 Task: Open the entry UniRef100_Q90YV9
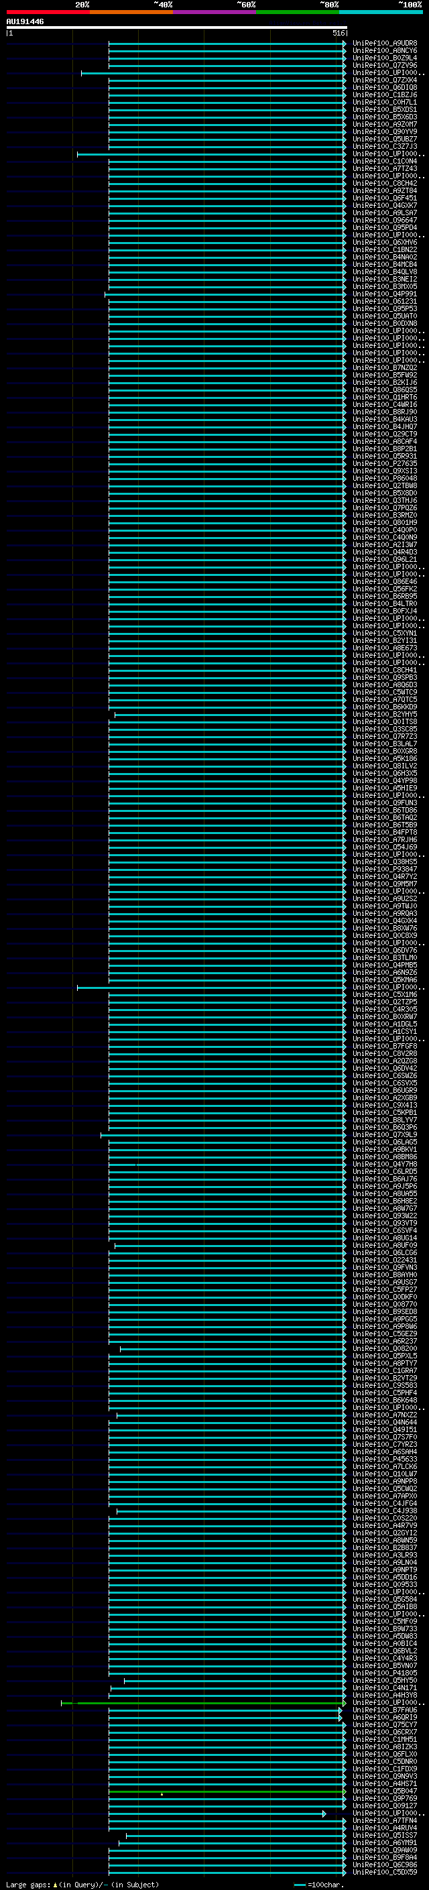tap(385, 131)
